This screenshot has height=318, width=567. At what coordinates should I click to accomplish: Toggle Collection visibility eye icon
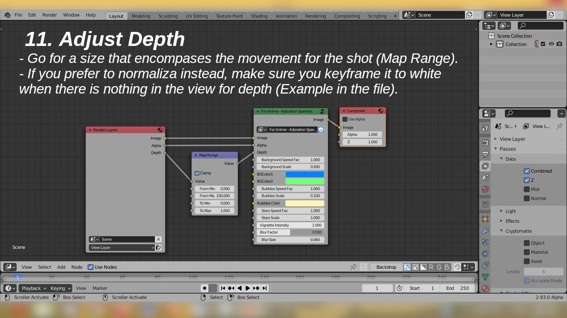(x=551, y=44)
